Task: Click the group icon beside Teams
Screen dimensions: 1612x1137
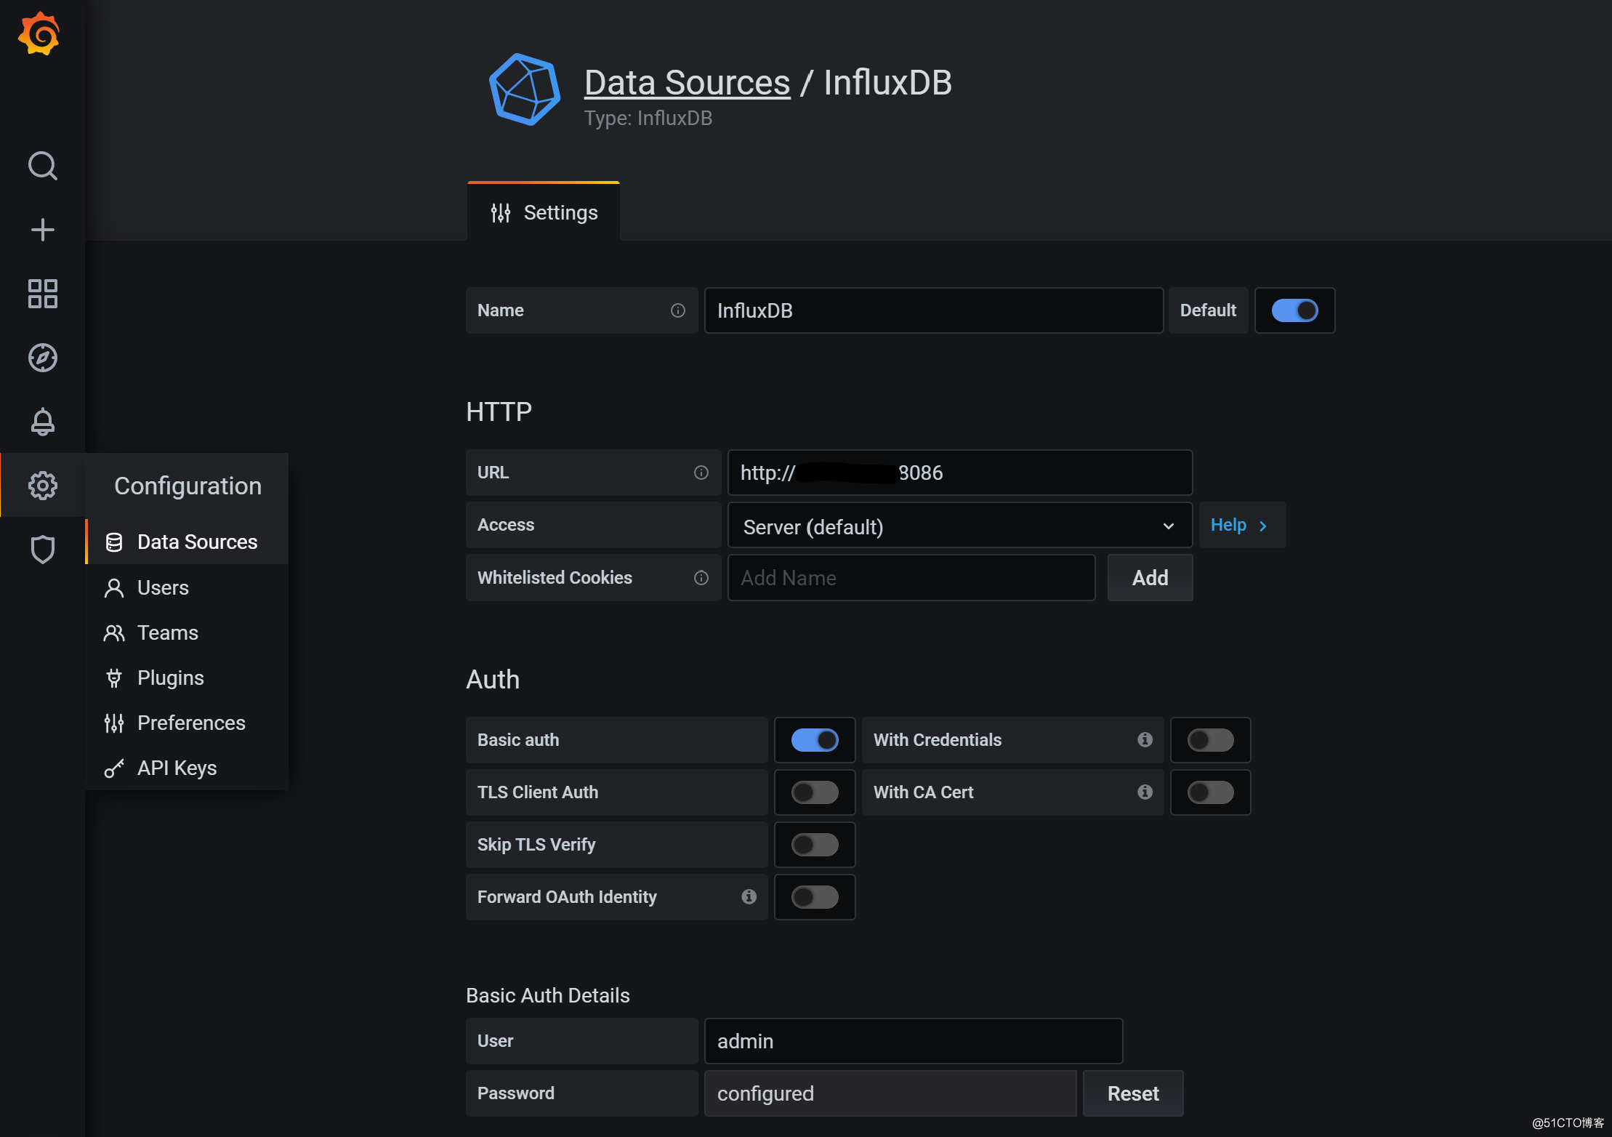Action: click(x=113, y=632)
